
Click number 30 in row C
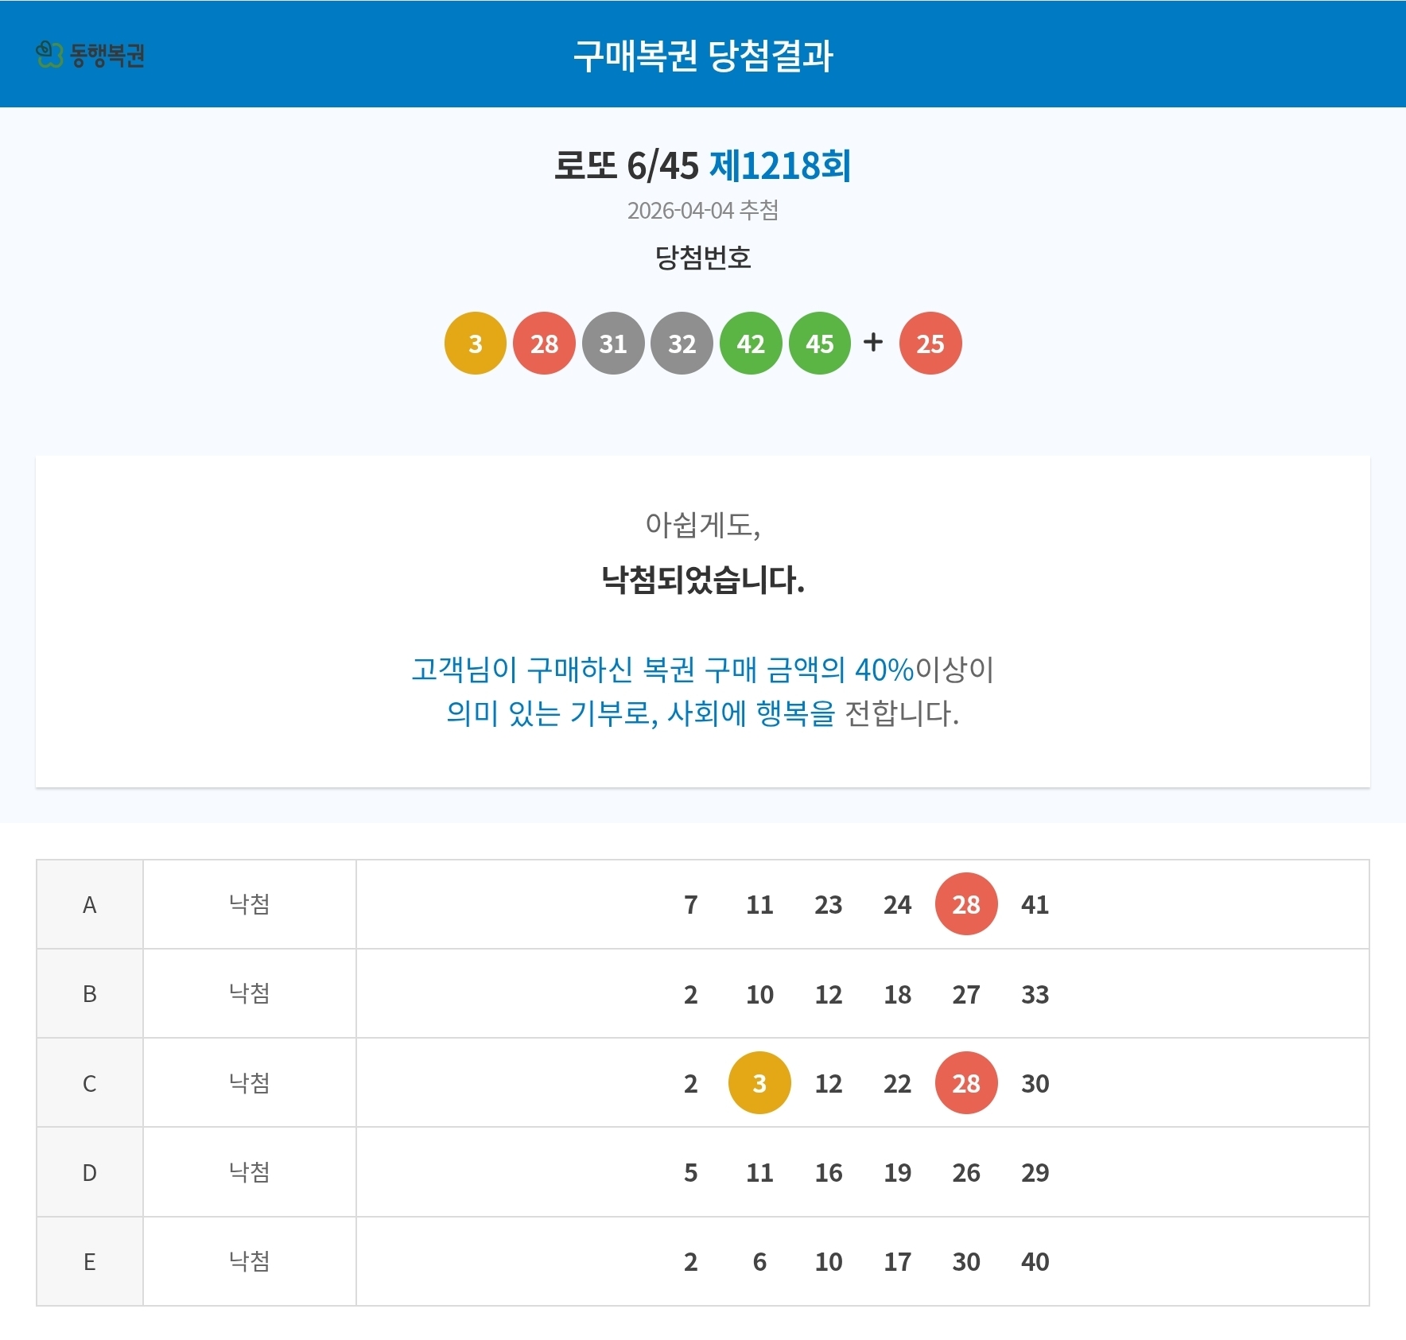point(1035,1083)
